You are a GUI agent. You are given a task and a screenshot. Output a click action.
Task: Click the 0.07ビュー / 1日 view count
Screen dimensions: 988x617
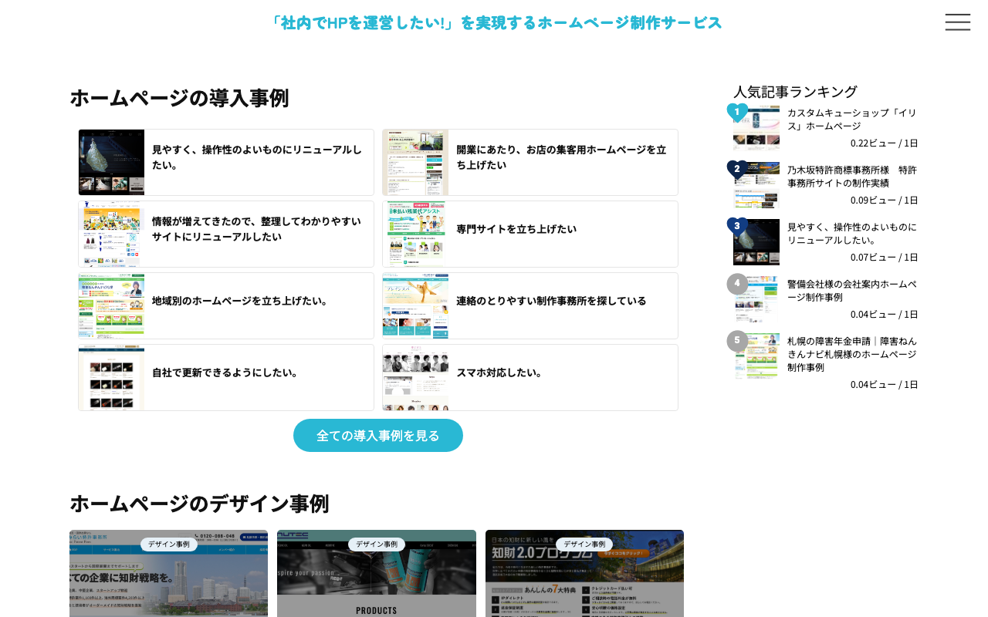coord(885,258)
